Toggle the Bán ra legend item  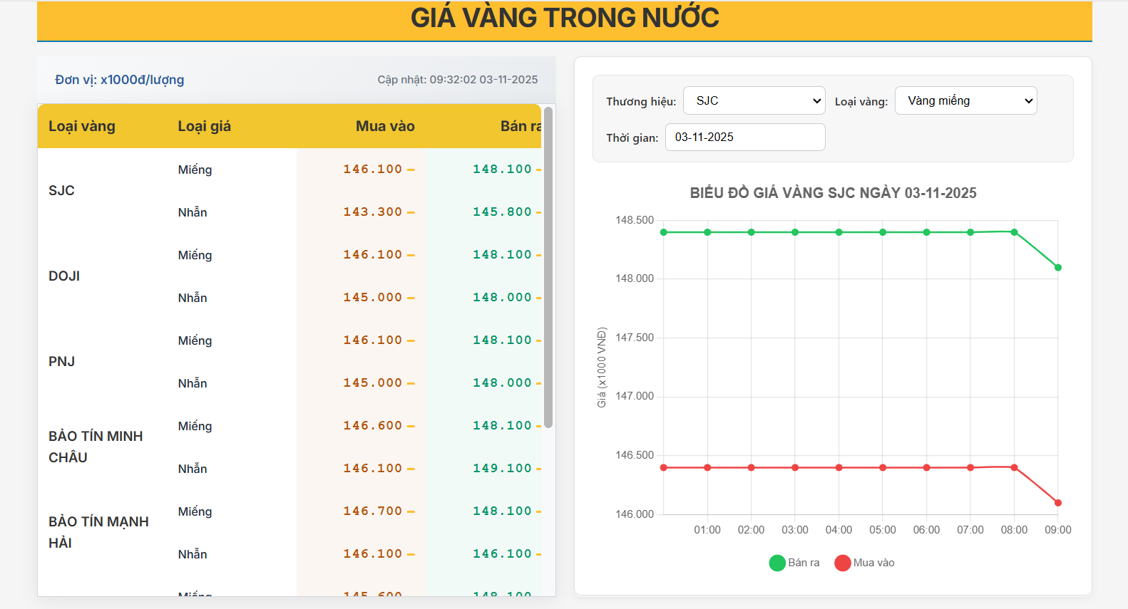tap(795, 563)
